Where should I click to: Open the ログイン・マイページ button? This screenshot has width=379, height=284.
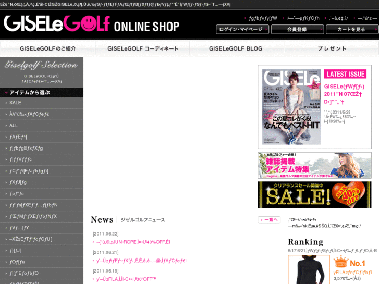(x=242, y=30)
